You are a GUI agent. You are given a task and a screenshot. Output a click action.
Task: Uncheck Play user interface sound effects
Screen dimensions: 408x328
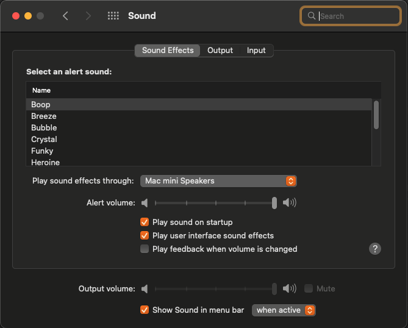145,235
